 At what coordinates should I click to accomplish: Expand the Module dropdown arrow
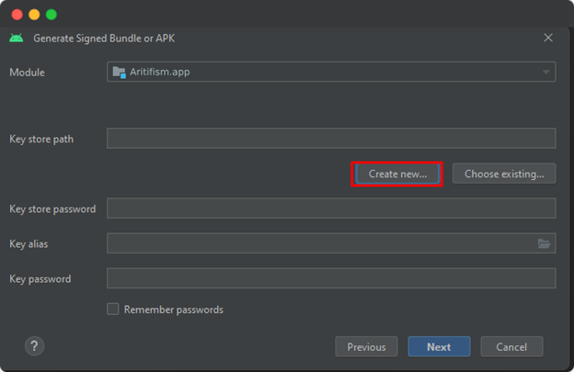545,72
